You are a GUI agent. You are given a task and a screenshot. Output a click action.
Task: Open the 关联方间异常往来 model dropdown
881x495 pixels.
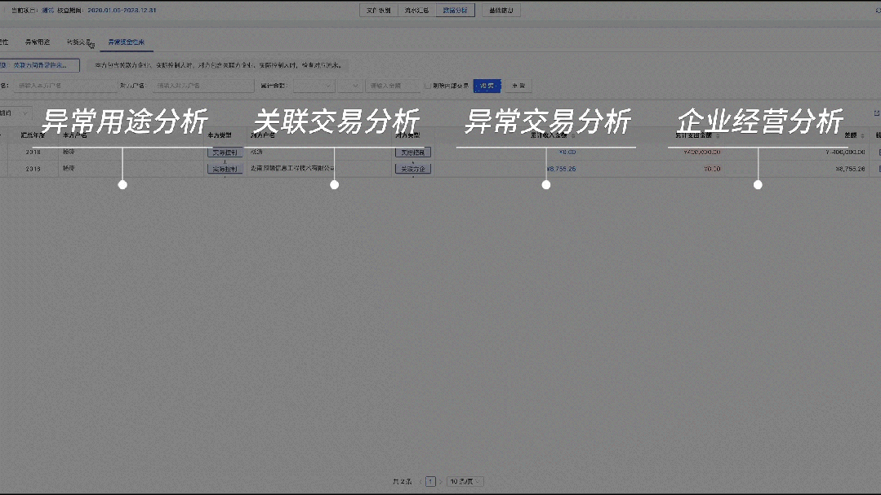(x=39, y=65)
